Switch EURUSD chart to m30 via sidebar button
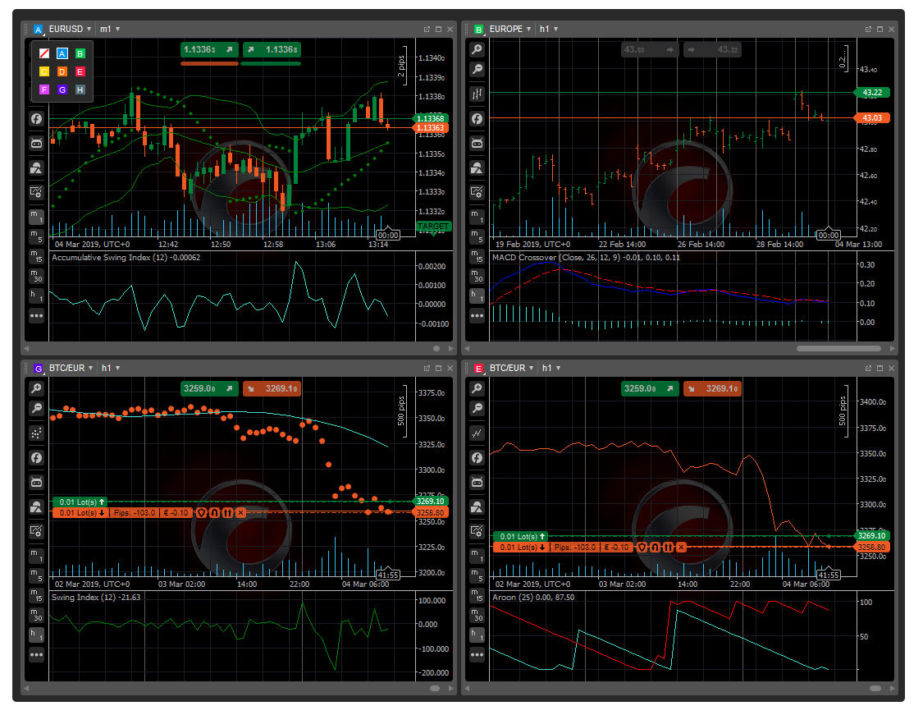The image size is (923, 715). (36, 276)
